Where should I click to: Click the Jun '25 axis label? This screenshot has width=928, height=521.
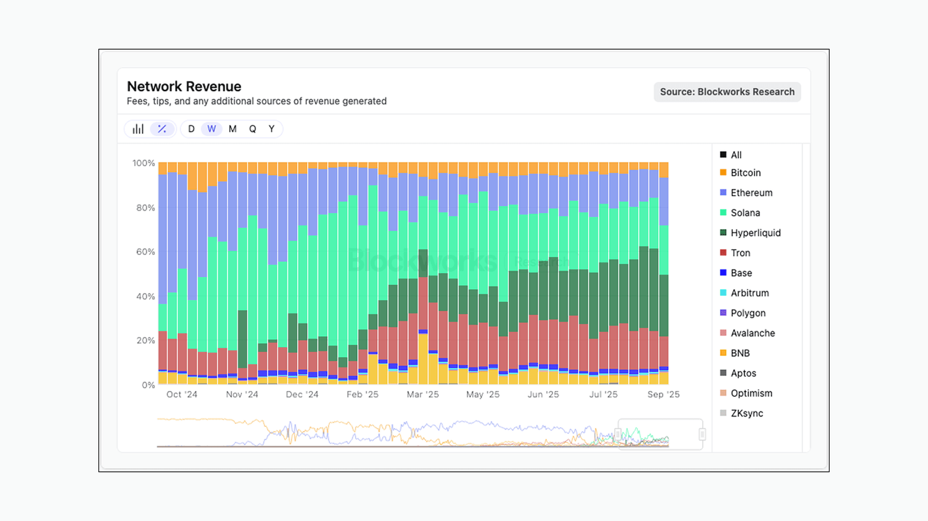coord(543,395)
